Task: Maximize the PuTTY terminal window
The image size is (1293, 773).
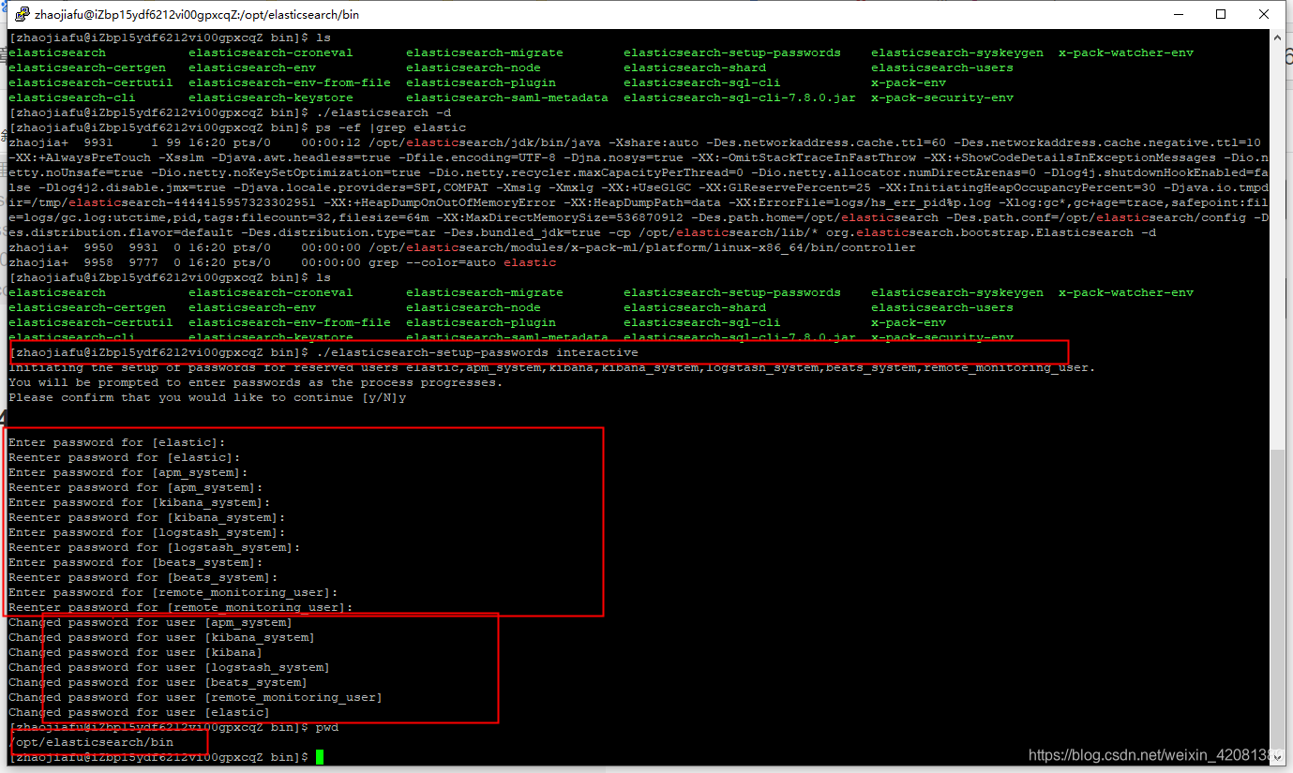Action: tap(1221, 14)
